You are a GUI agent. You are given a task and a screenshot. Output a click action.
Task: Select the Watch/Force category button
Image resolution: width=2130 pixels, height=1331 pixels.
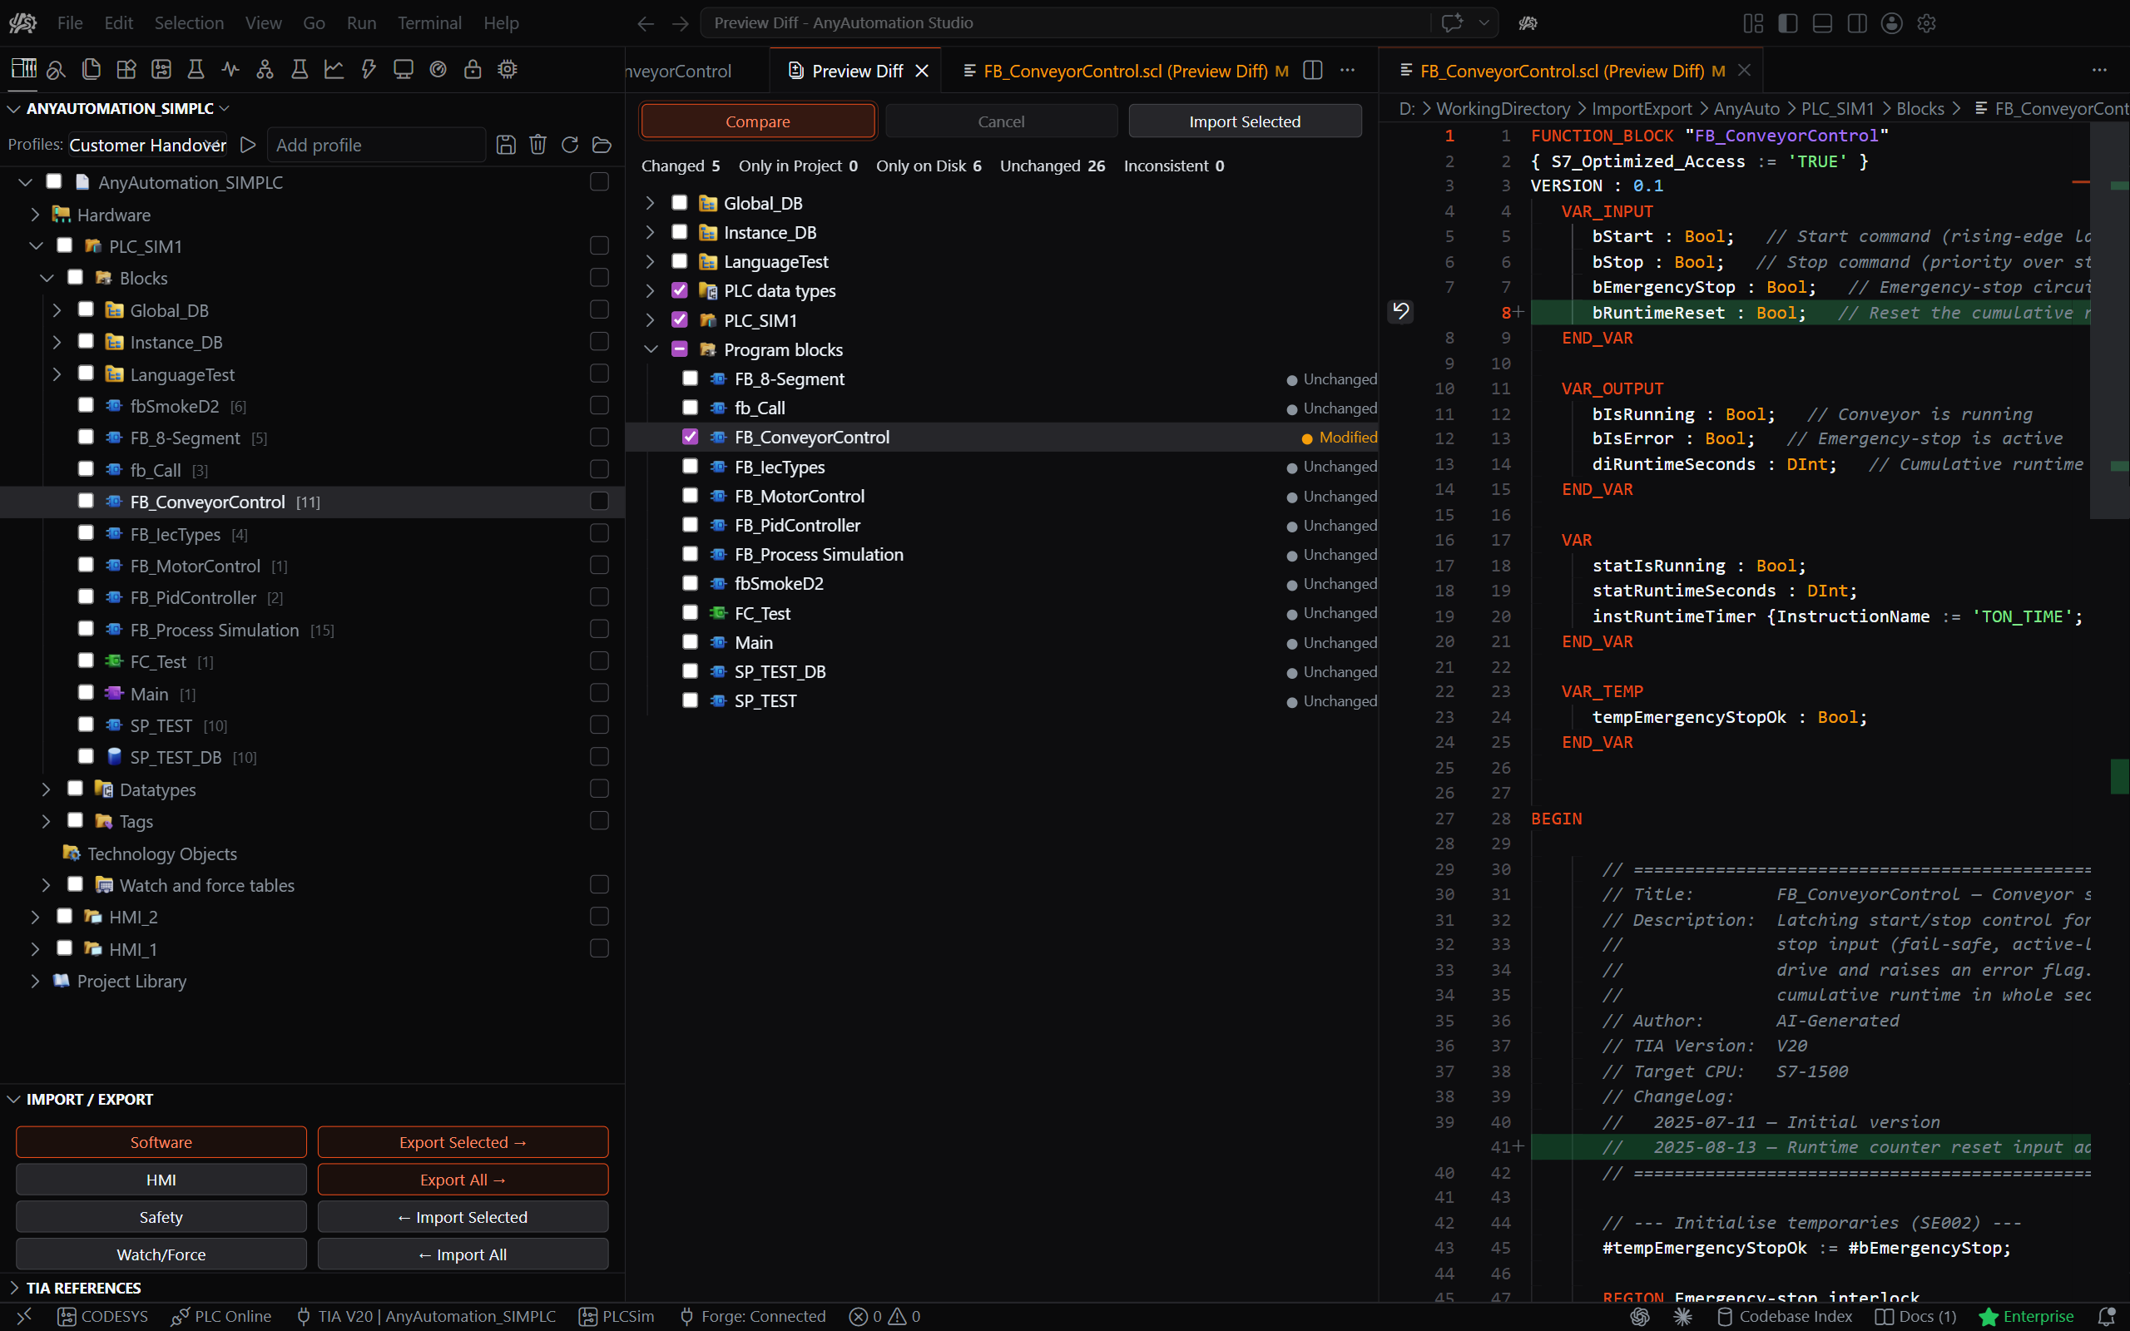pos(161,1254)
